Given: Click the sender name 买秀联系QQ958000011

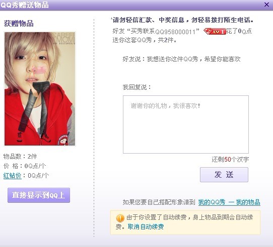Looking at the screenshot, I should 163,32.
